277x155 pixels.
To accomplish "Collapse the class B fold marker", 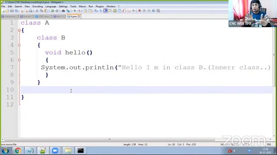I will click(19, 45).
